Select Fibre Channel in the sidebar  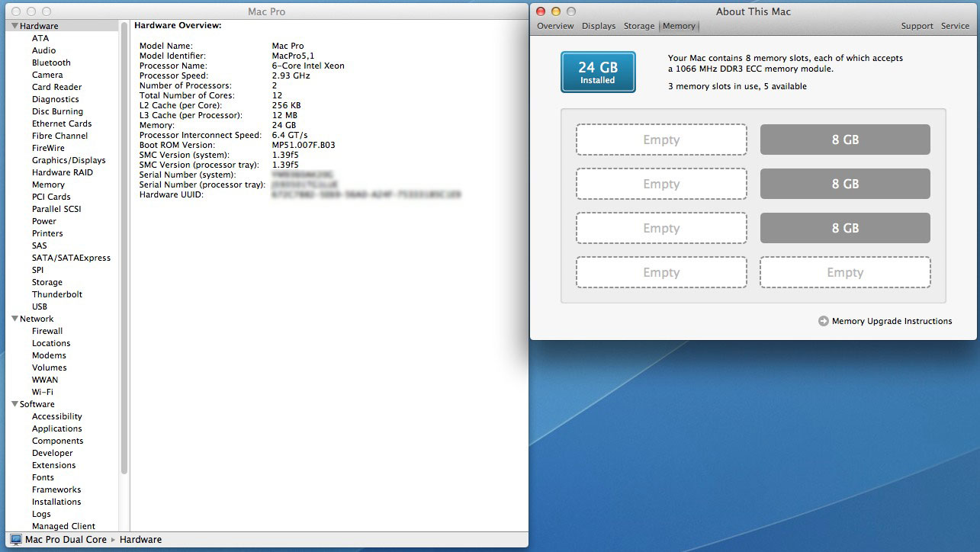(x=59, y=136)
